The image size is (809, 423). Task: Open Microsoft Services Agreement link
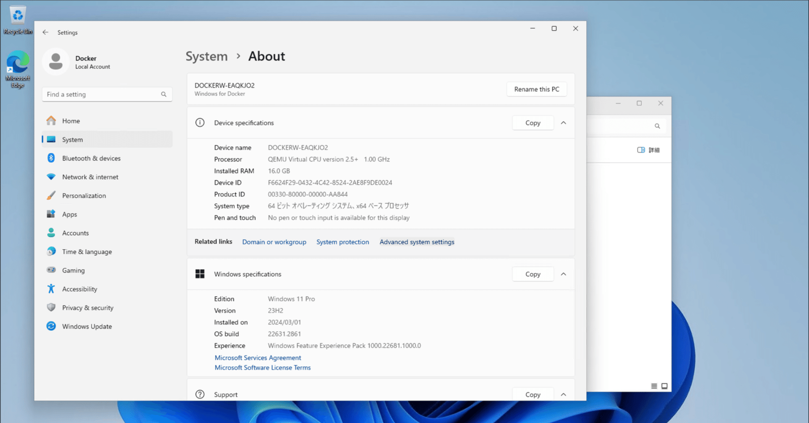click(x=258, y=358)
